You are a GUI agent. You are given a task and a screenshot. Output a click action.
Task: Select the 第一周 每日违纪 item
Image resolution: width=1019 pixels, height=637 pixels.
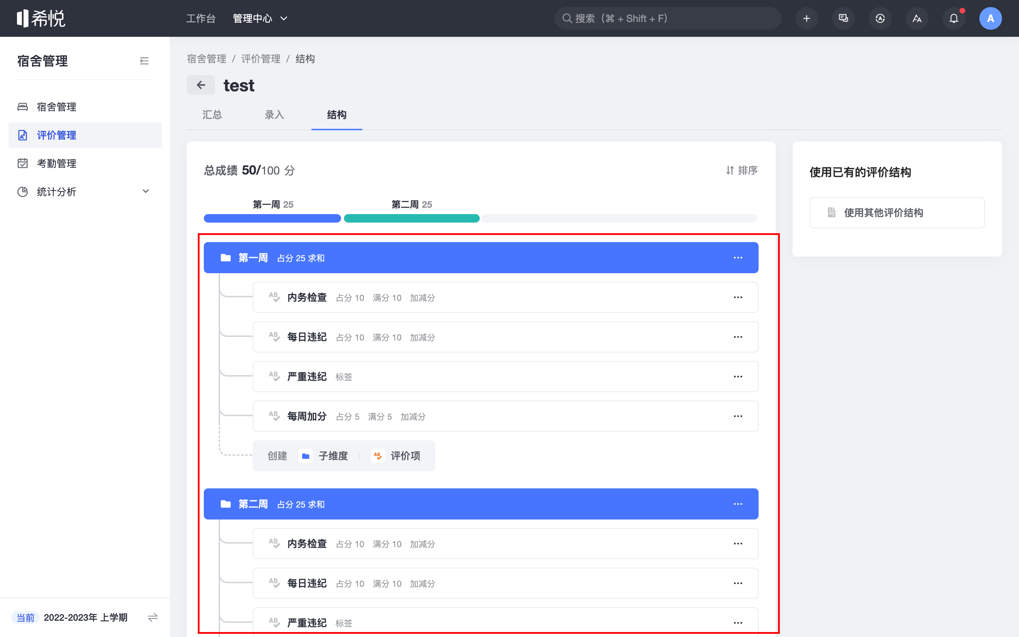point(505,337)
